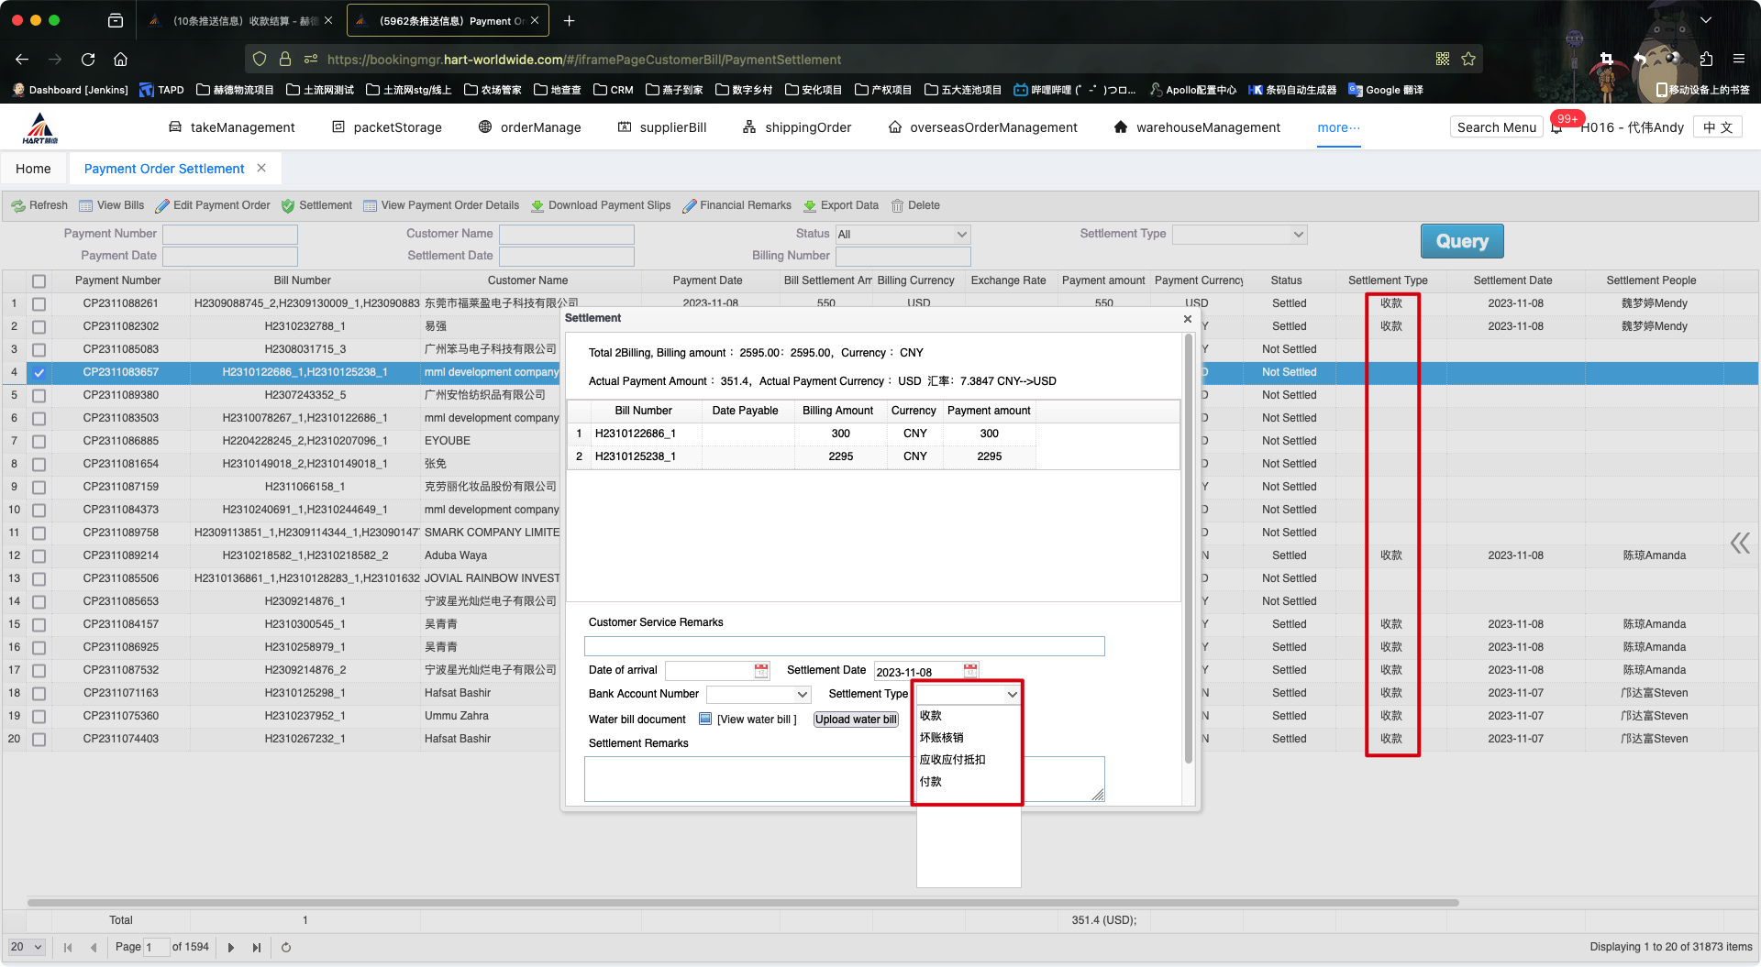Open Settlement Date calendar picker
1761x967 pixels.
click(x=970, y=671)
